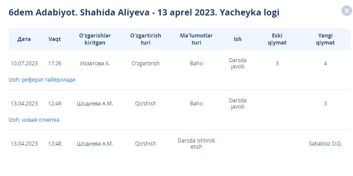353x176 pixels.
Task: Select the 'Иззатова Х.' editor name
Action: point(95,64)
